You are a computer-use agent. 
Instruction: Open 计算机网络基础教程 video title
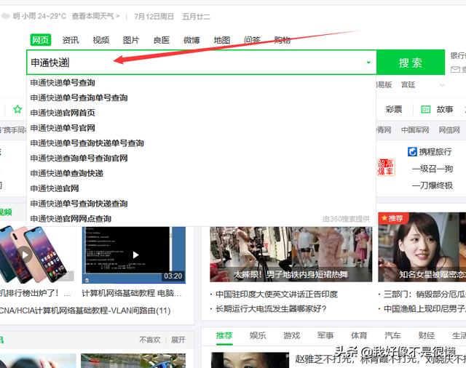132,293
